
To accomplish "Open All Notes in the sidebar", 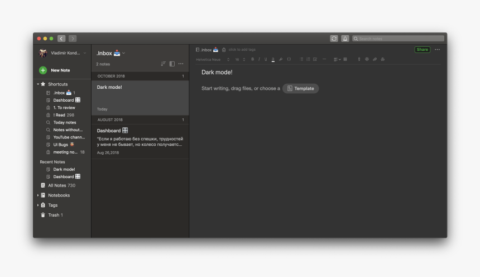I will click(57, 185).
